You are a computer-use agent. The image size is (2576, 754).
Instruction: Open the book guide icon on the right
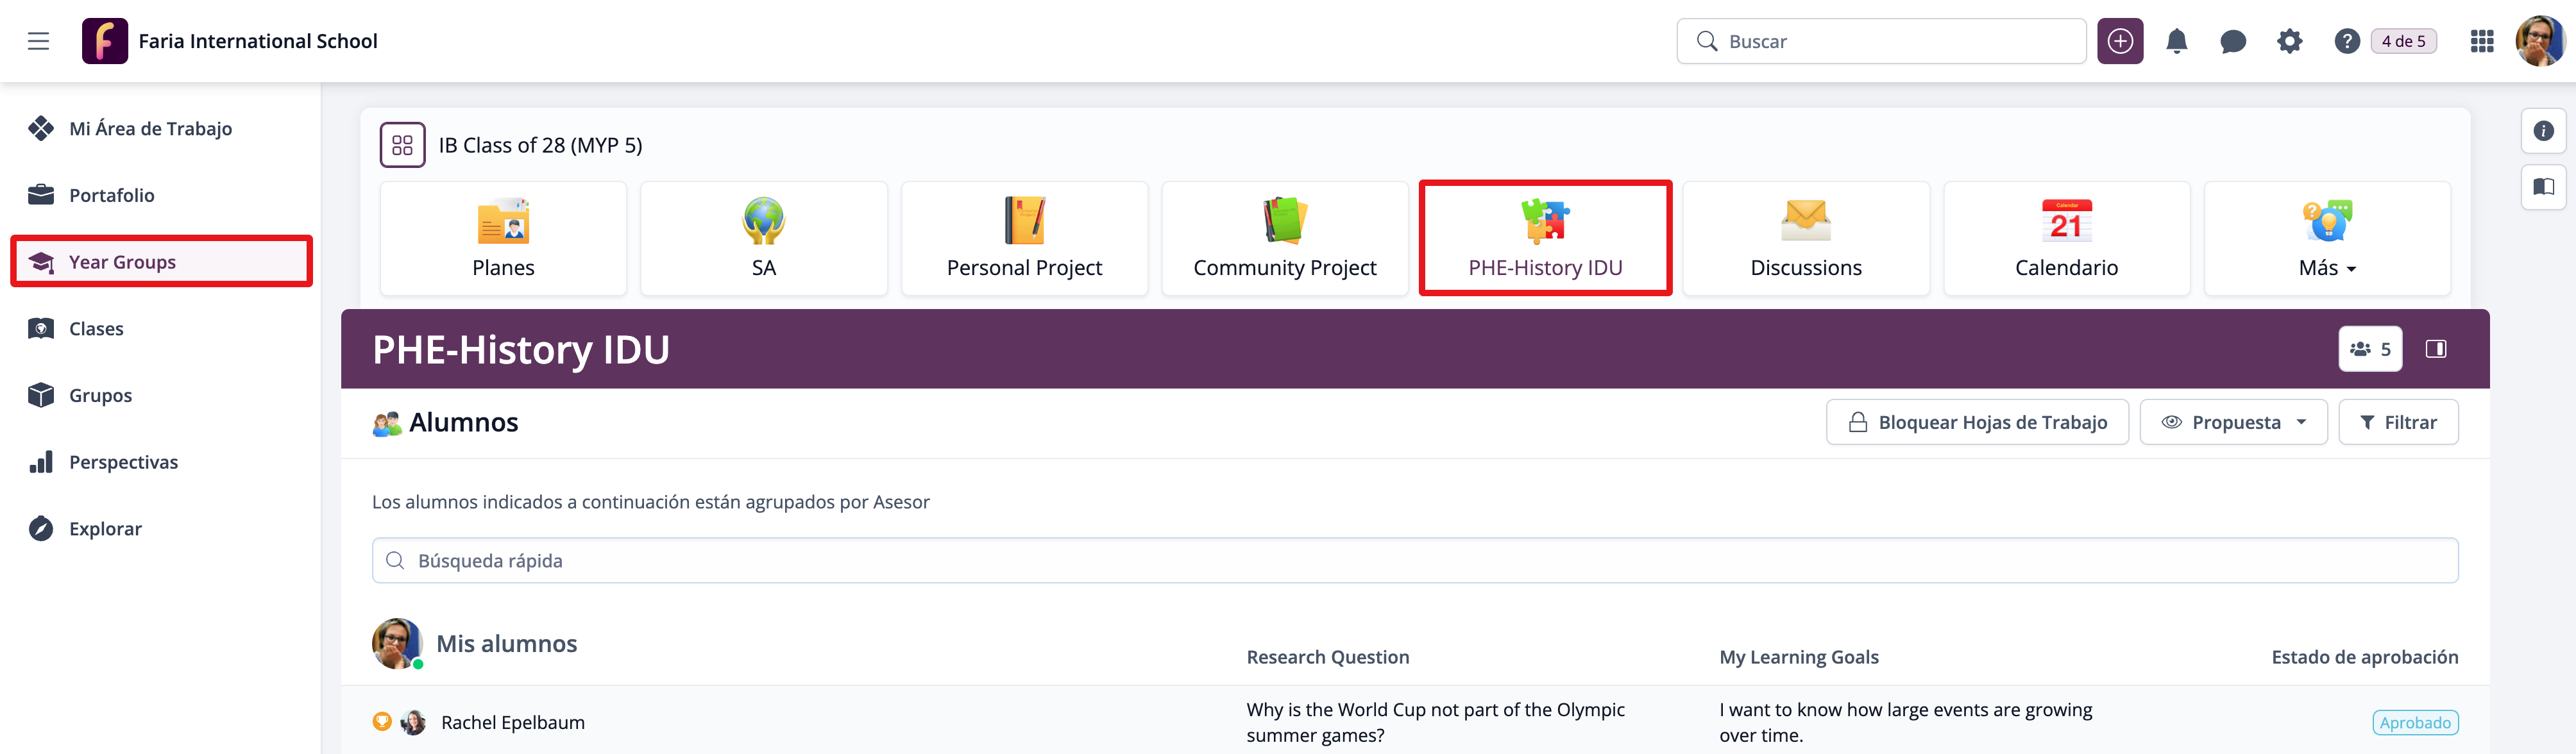pyautogui.click(x=2543, y=187)
